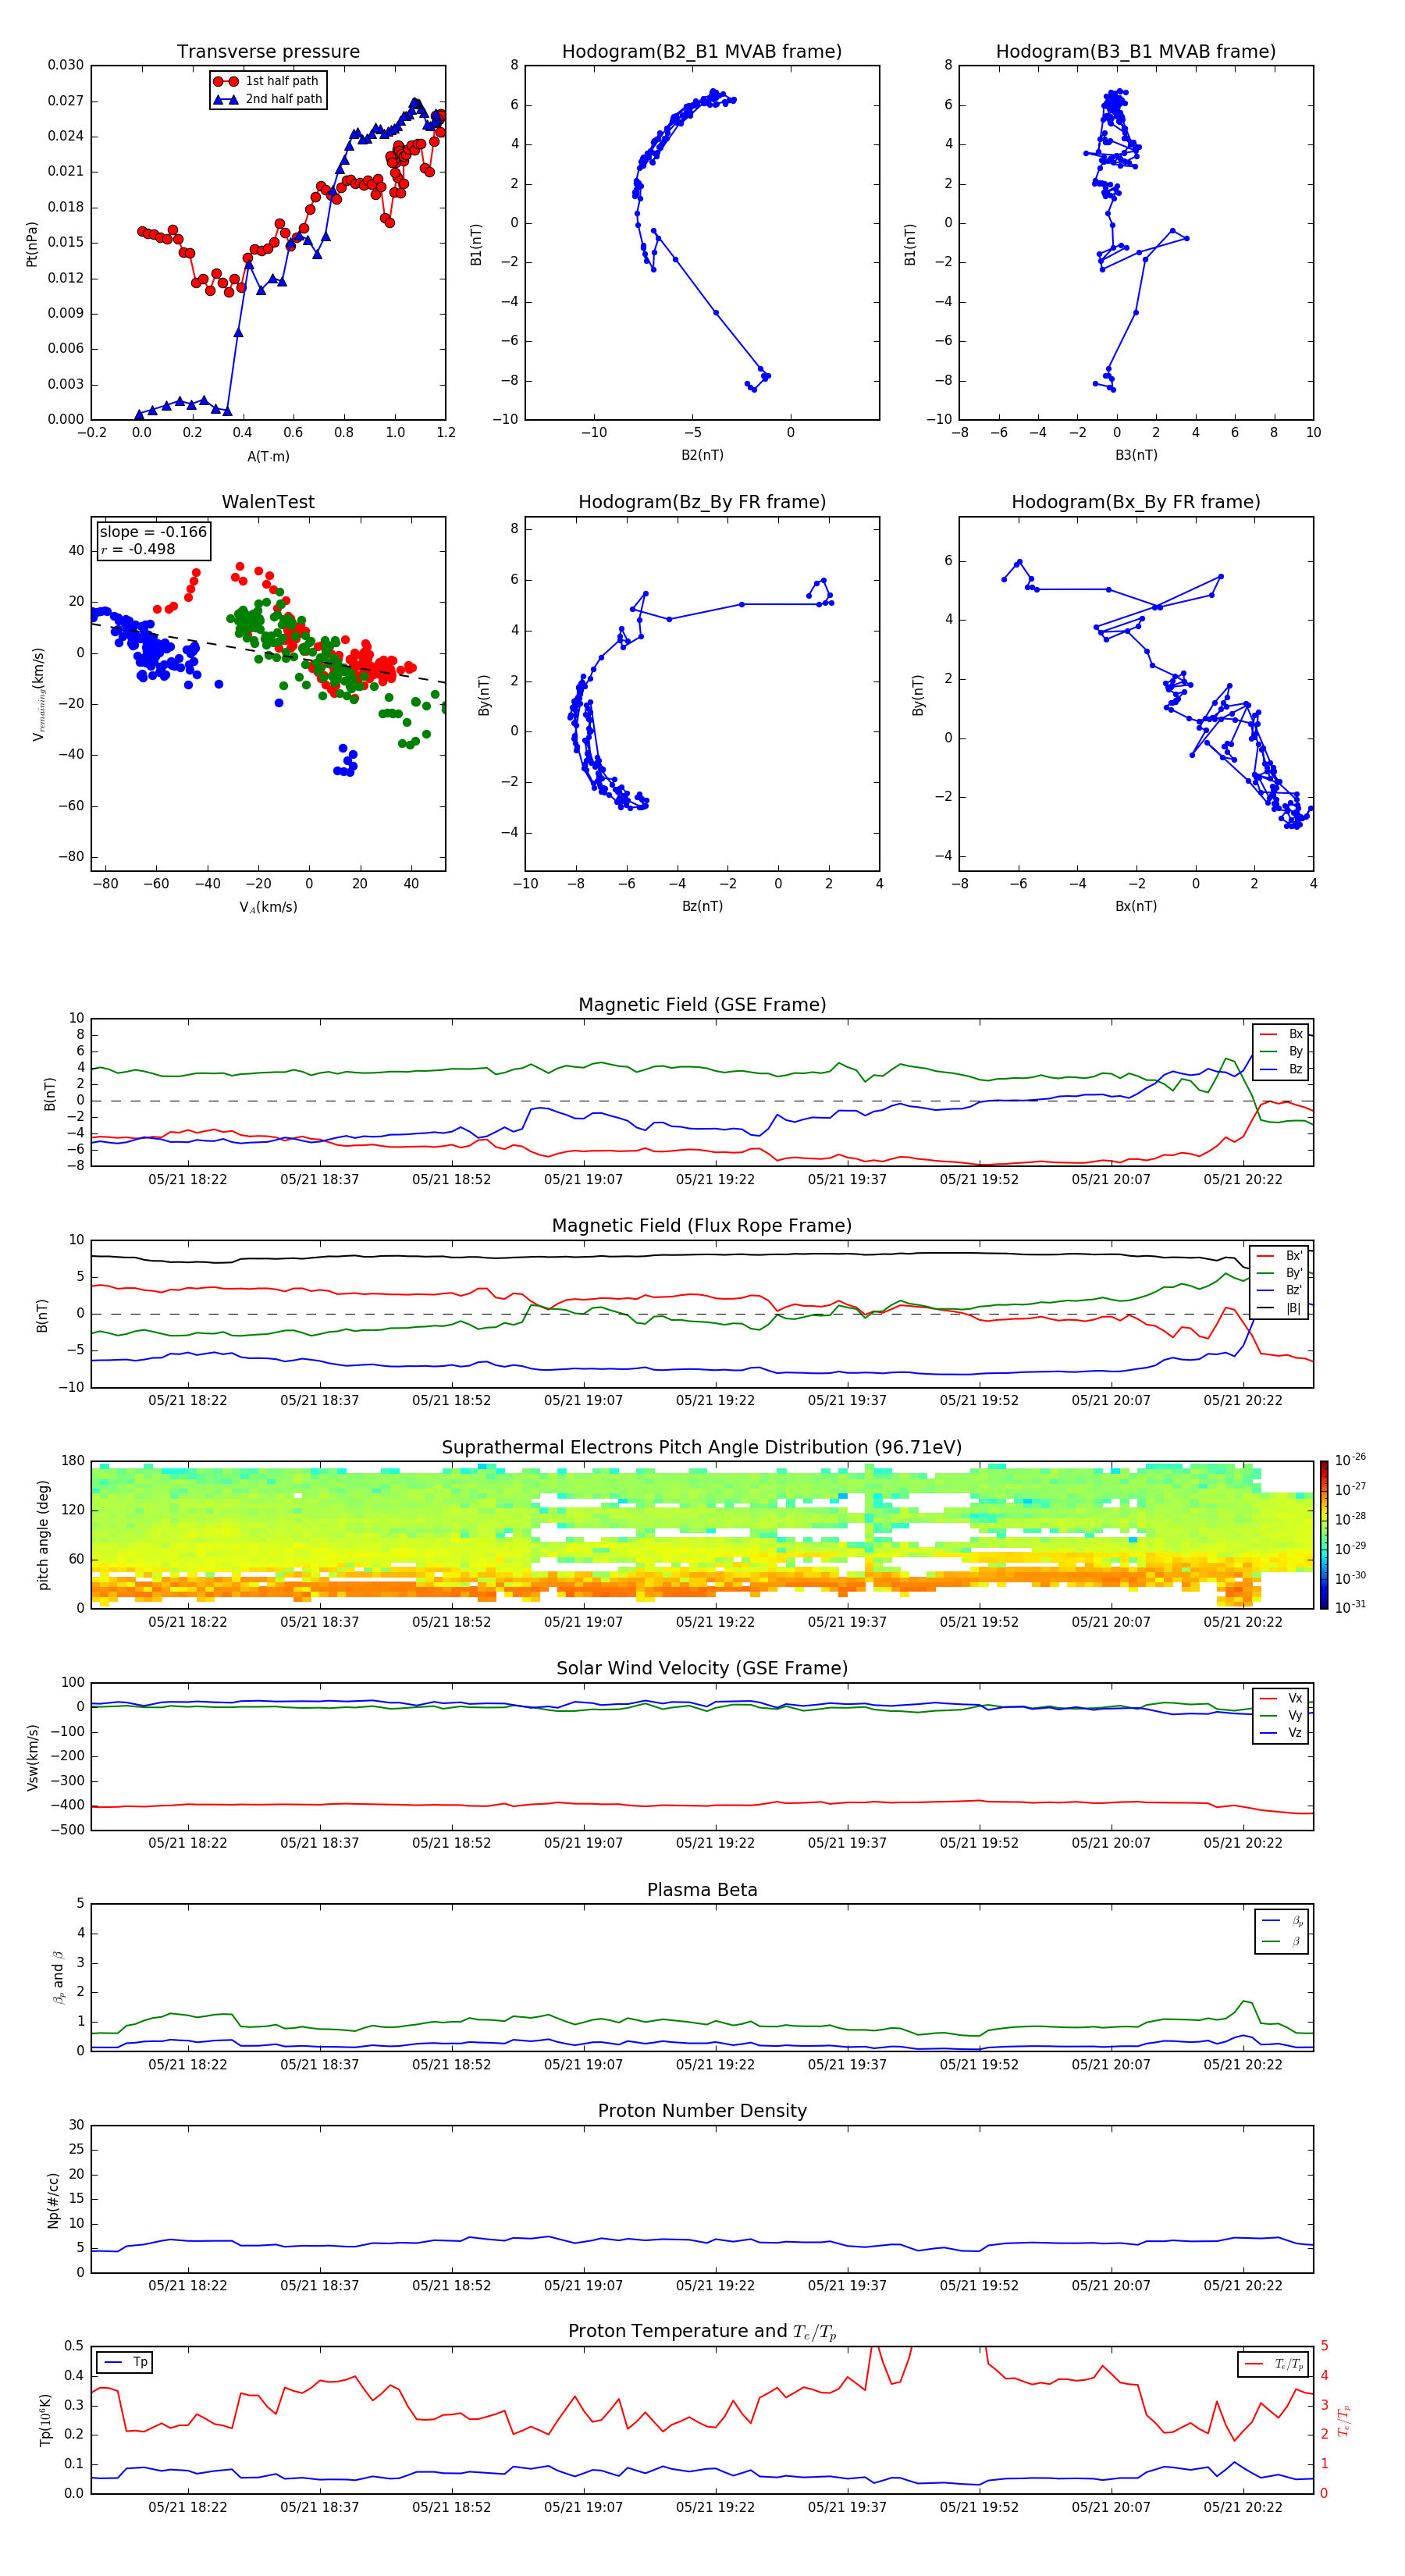Click the "Pt(nPa)" y-axis label
Viewport: 1405px width, 2576px height.
[32, 244]
